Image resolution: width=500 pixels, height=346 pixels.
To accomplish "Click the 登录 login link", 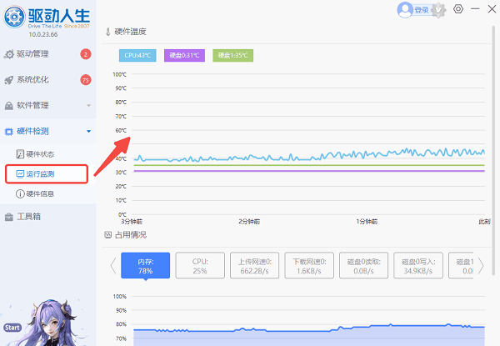I will pos(422,10).
